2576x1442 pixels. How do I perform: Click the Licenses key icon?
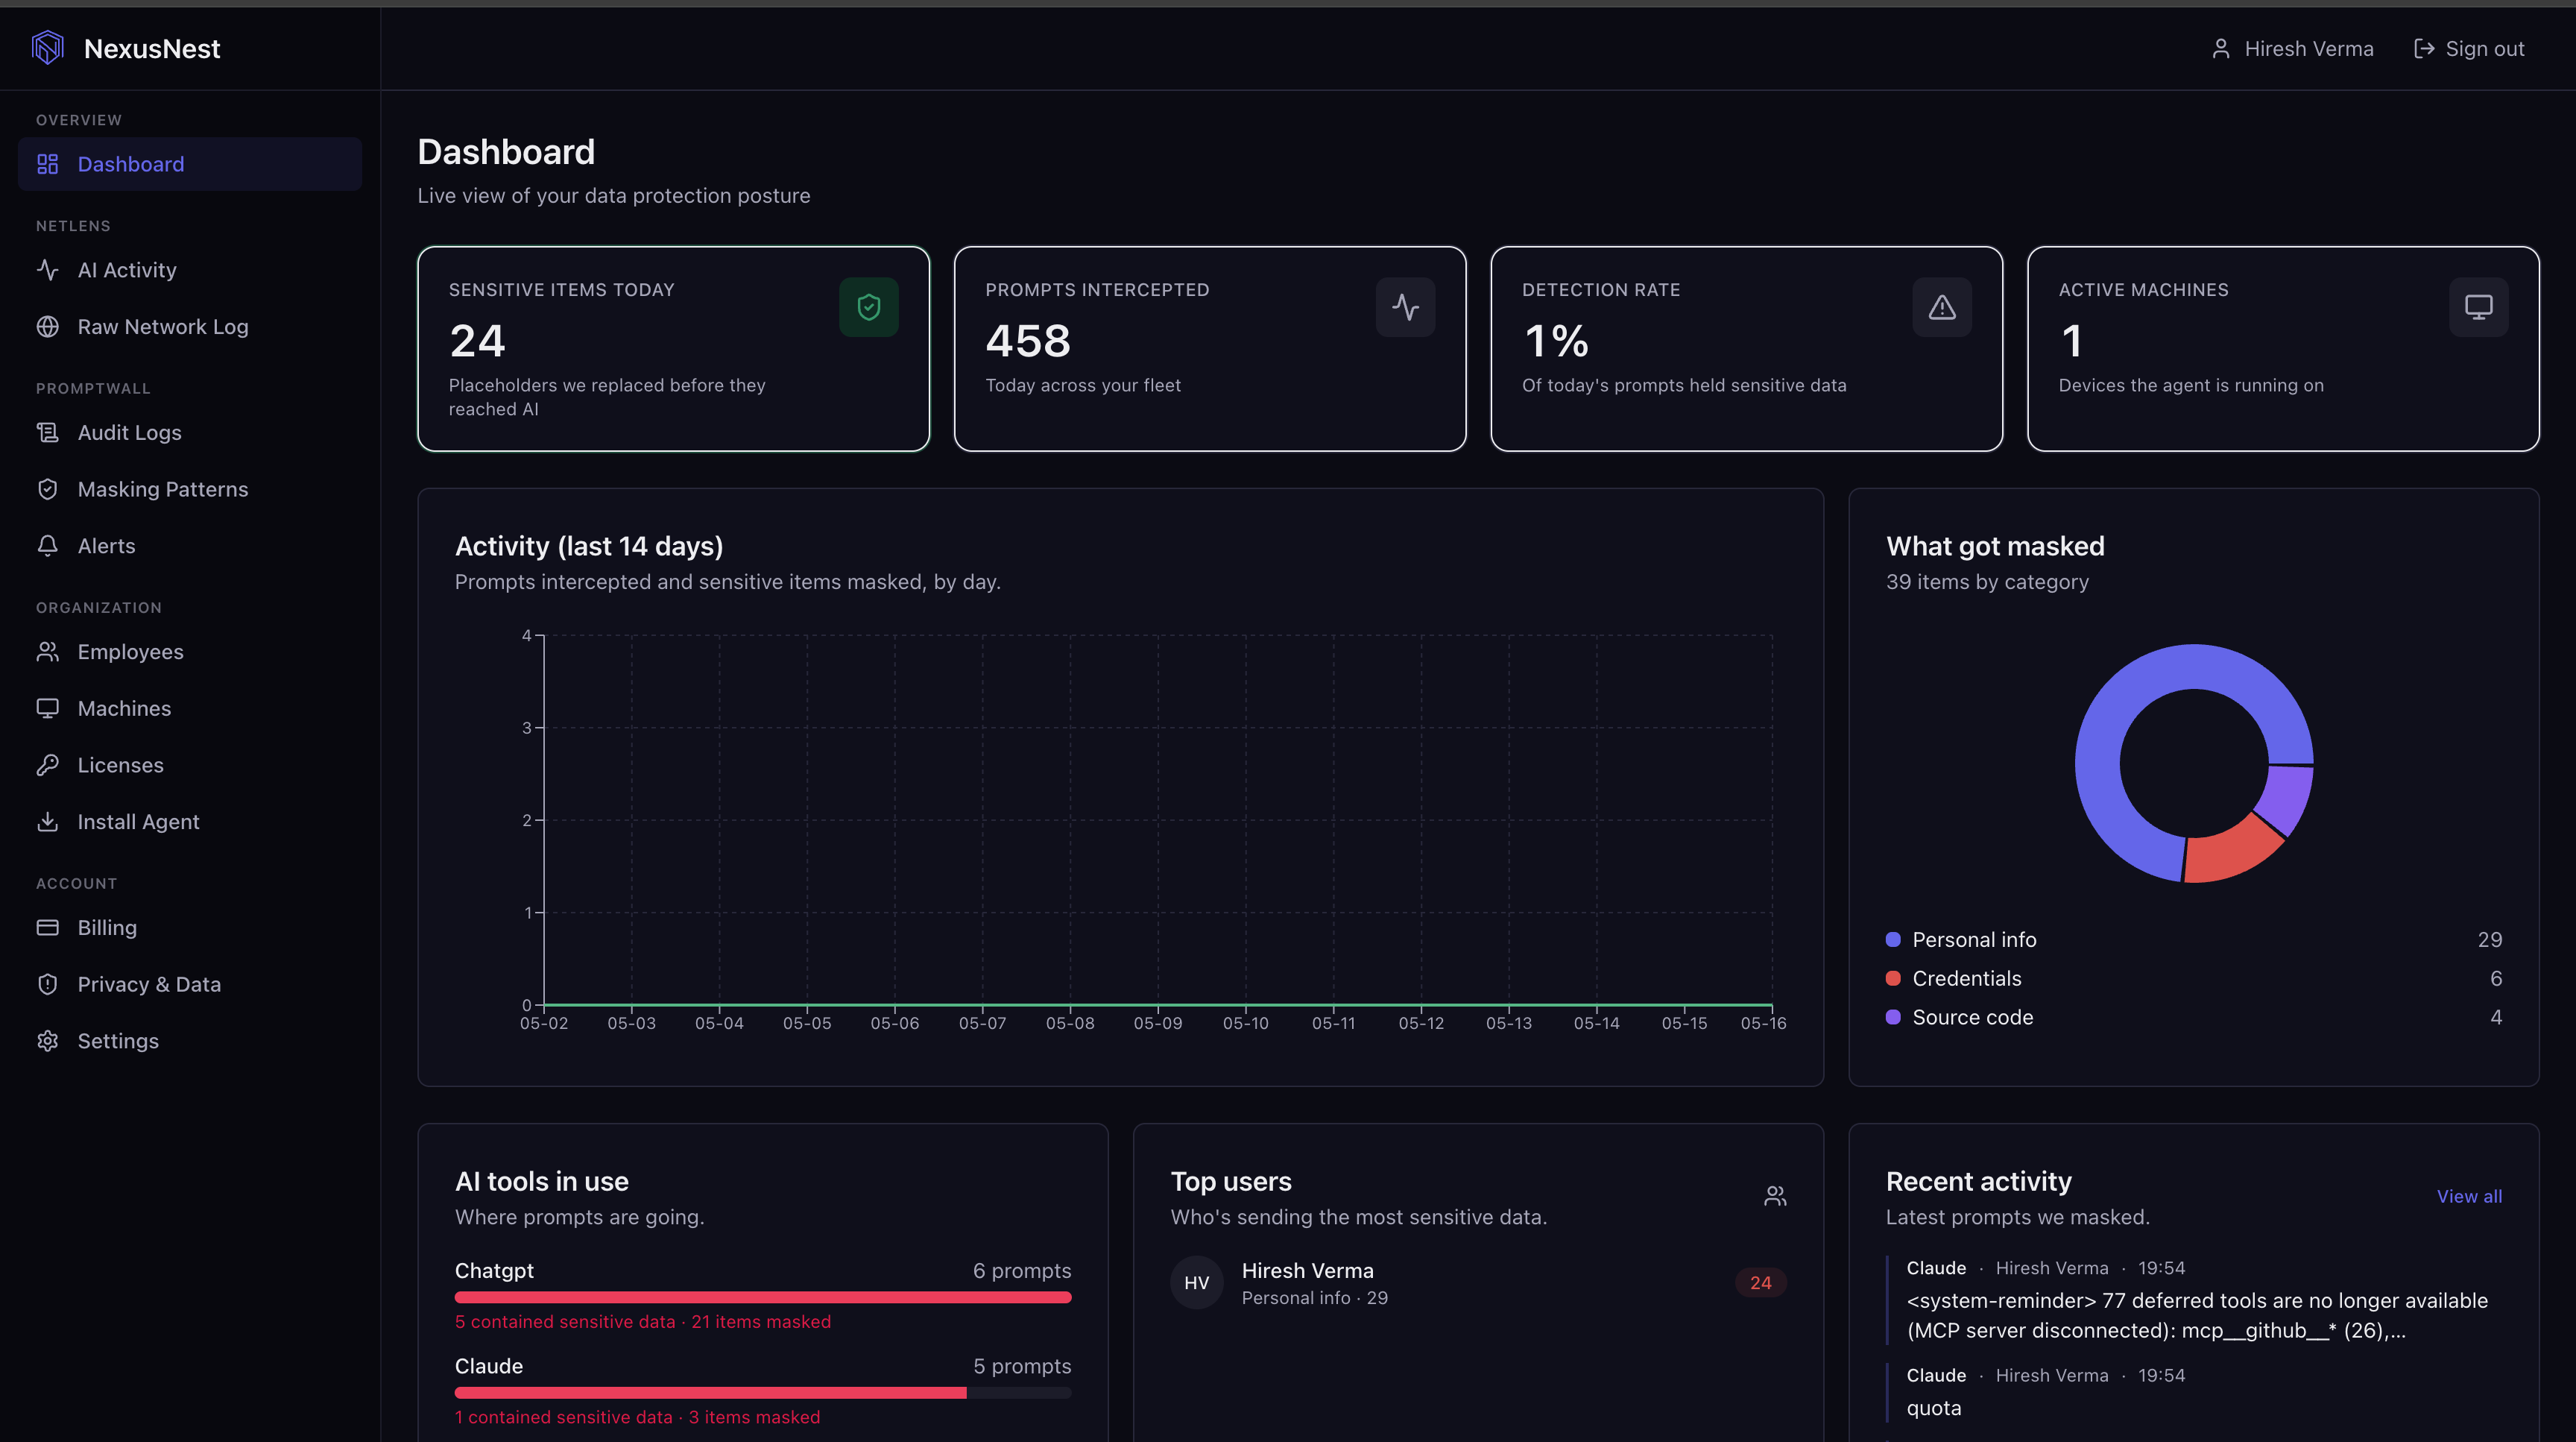(x=48, y=765)
